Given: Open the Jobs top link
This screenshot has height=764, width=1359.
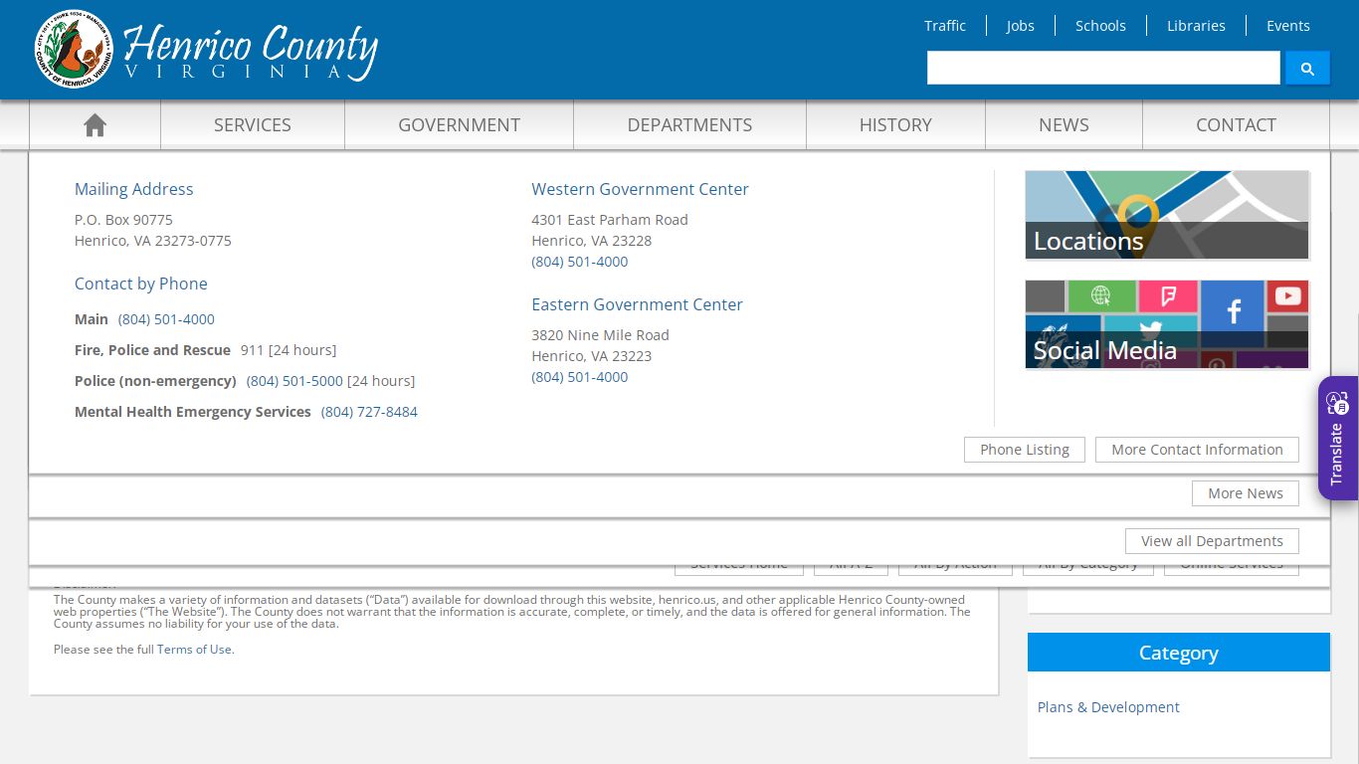Looking at the screenshot, I should 1020,26.
